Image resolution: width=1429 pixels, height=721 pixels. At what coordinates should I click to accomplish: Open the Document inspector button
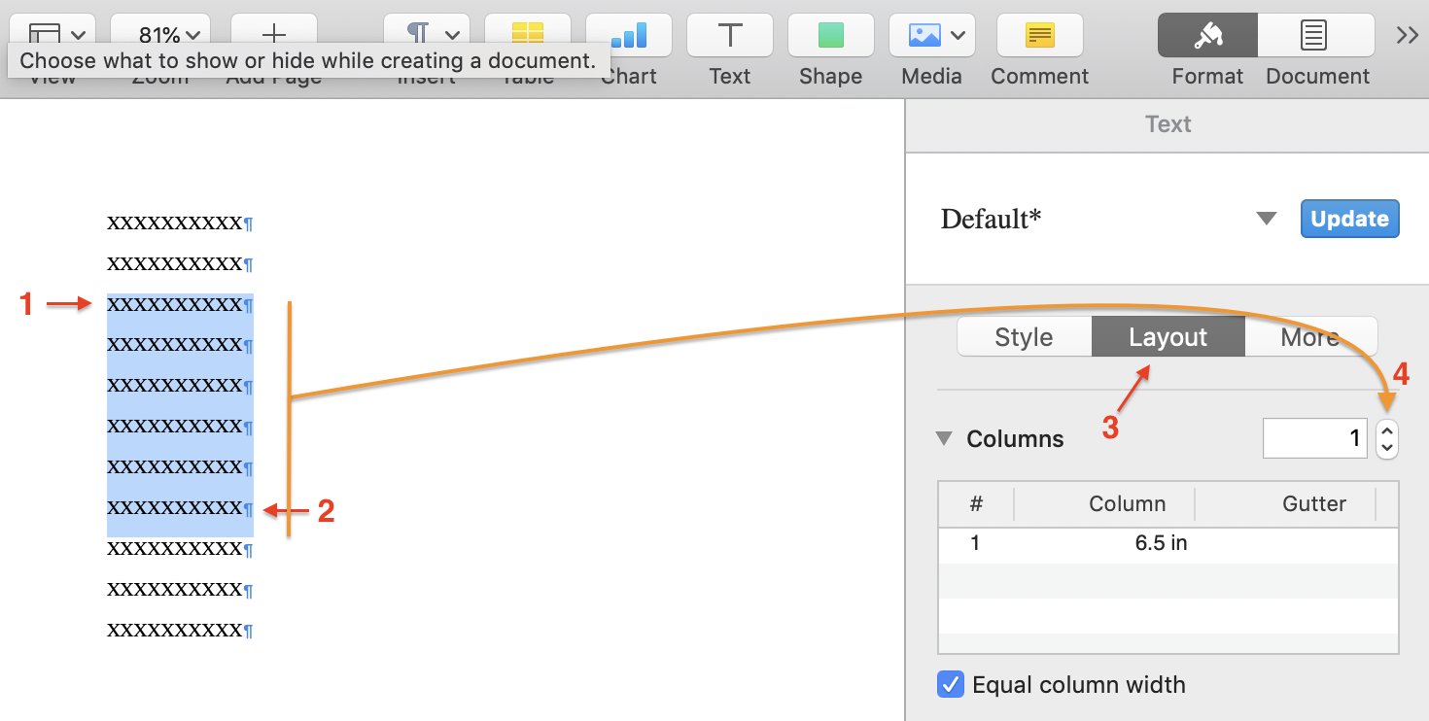1316,35
